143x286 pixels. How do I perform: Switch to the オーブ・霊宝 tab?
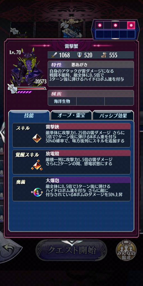point(71,115)
